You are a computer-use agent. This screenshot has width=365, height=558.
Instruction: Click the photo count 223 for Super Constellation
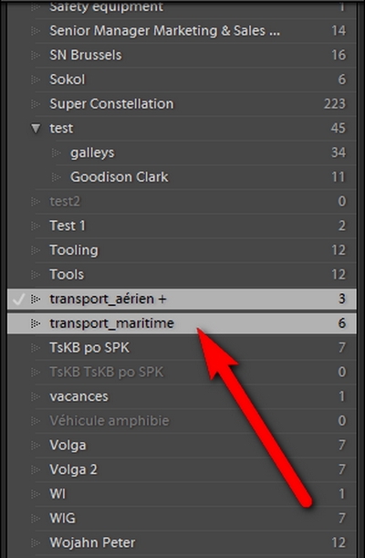[335, 104]
